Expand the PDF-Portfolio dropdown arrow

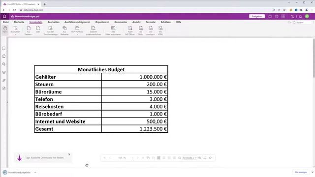click(x=77, y=34)
